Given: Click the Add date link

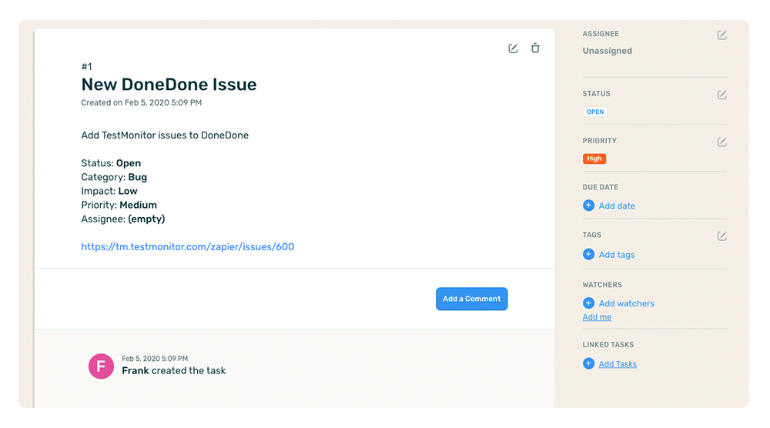Looking at the screenshot, I should point(617,206).
